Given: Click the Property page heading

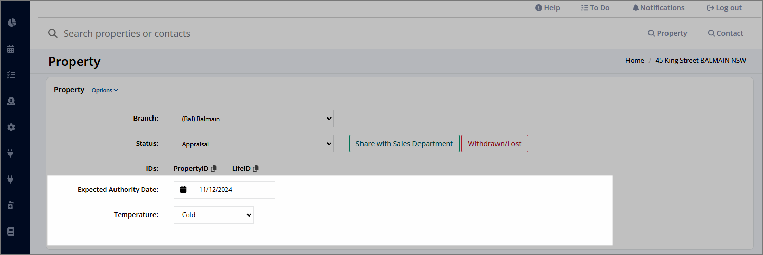Looking at the screenshot, I should [74, 62].
